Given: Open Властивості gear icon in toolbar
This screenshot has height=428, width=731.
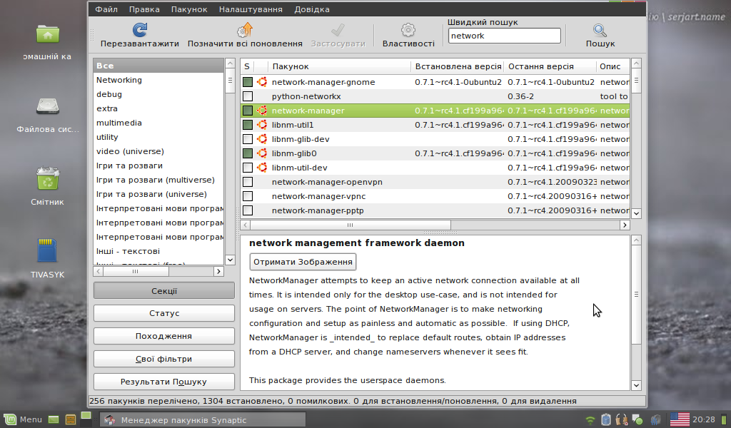Looking at the screenshot, I should [x=408, y=30].
